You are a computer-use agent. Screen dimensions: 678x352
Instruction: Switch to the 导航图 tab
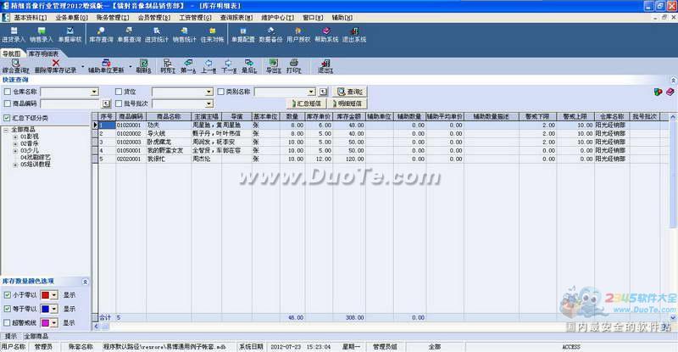click(13, 53)
